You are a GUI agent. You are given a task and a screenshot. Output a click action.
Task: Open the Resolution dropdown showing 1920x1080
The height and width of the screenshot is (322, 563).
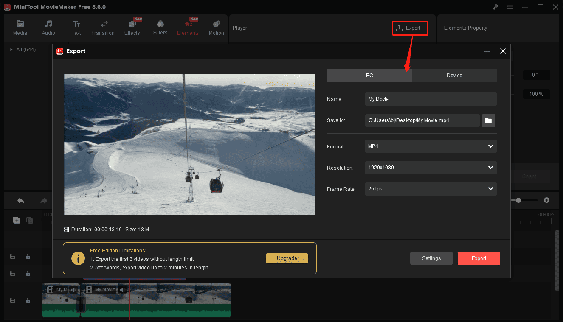[431, 168]
